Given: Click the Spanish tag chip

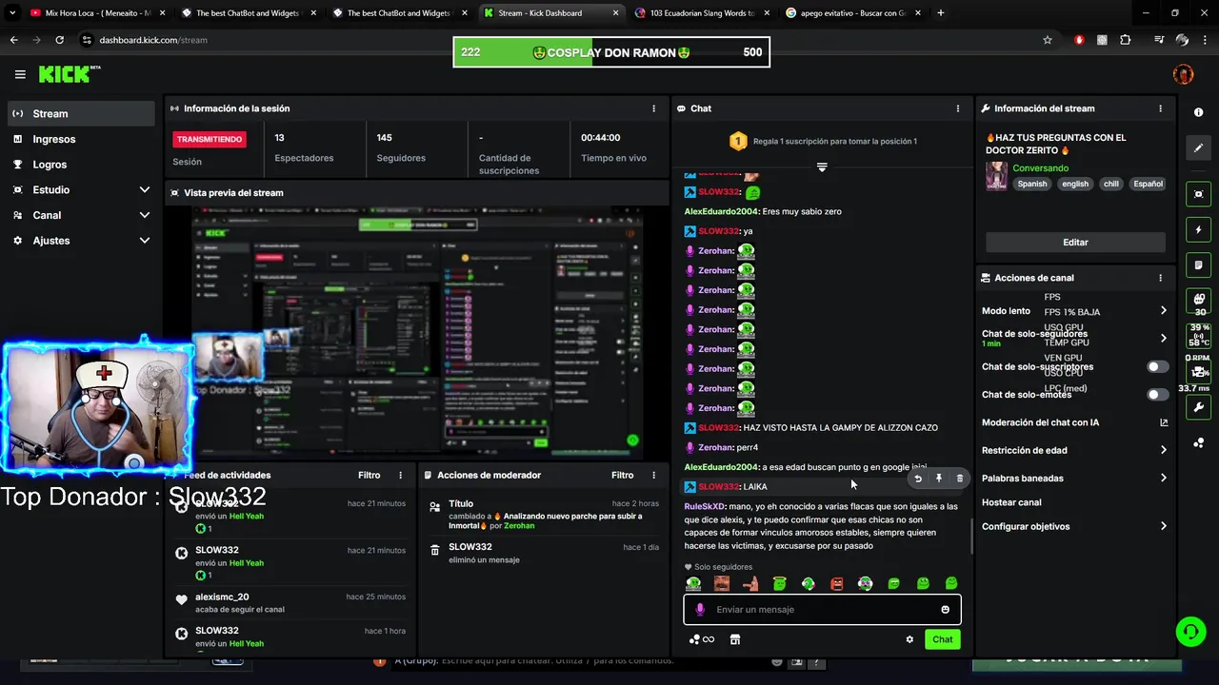Looking at the screenshot, I should (x=1031, y=184).
